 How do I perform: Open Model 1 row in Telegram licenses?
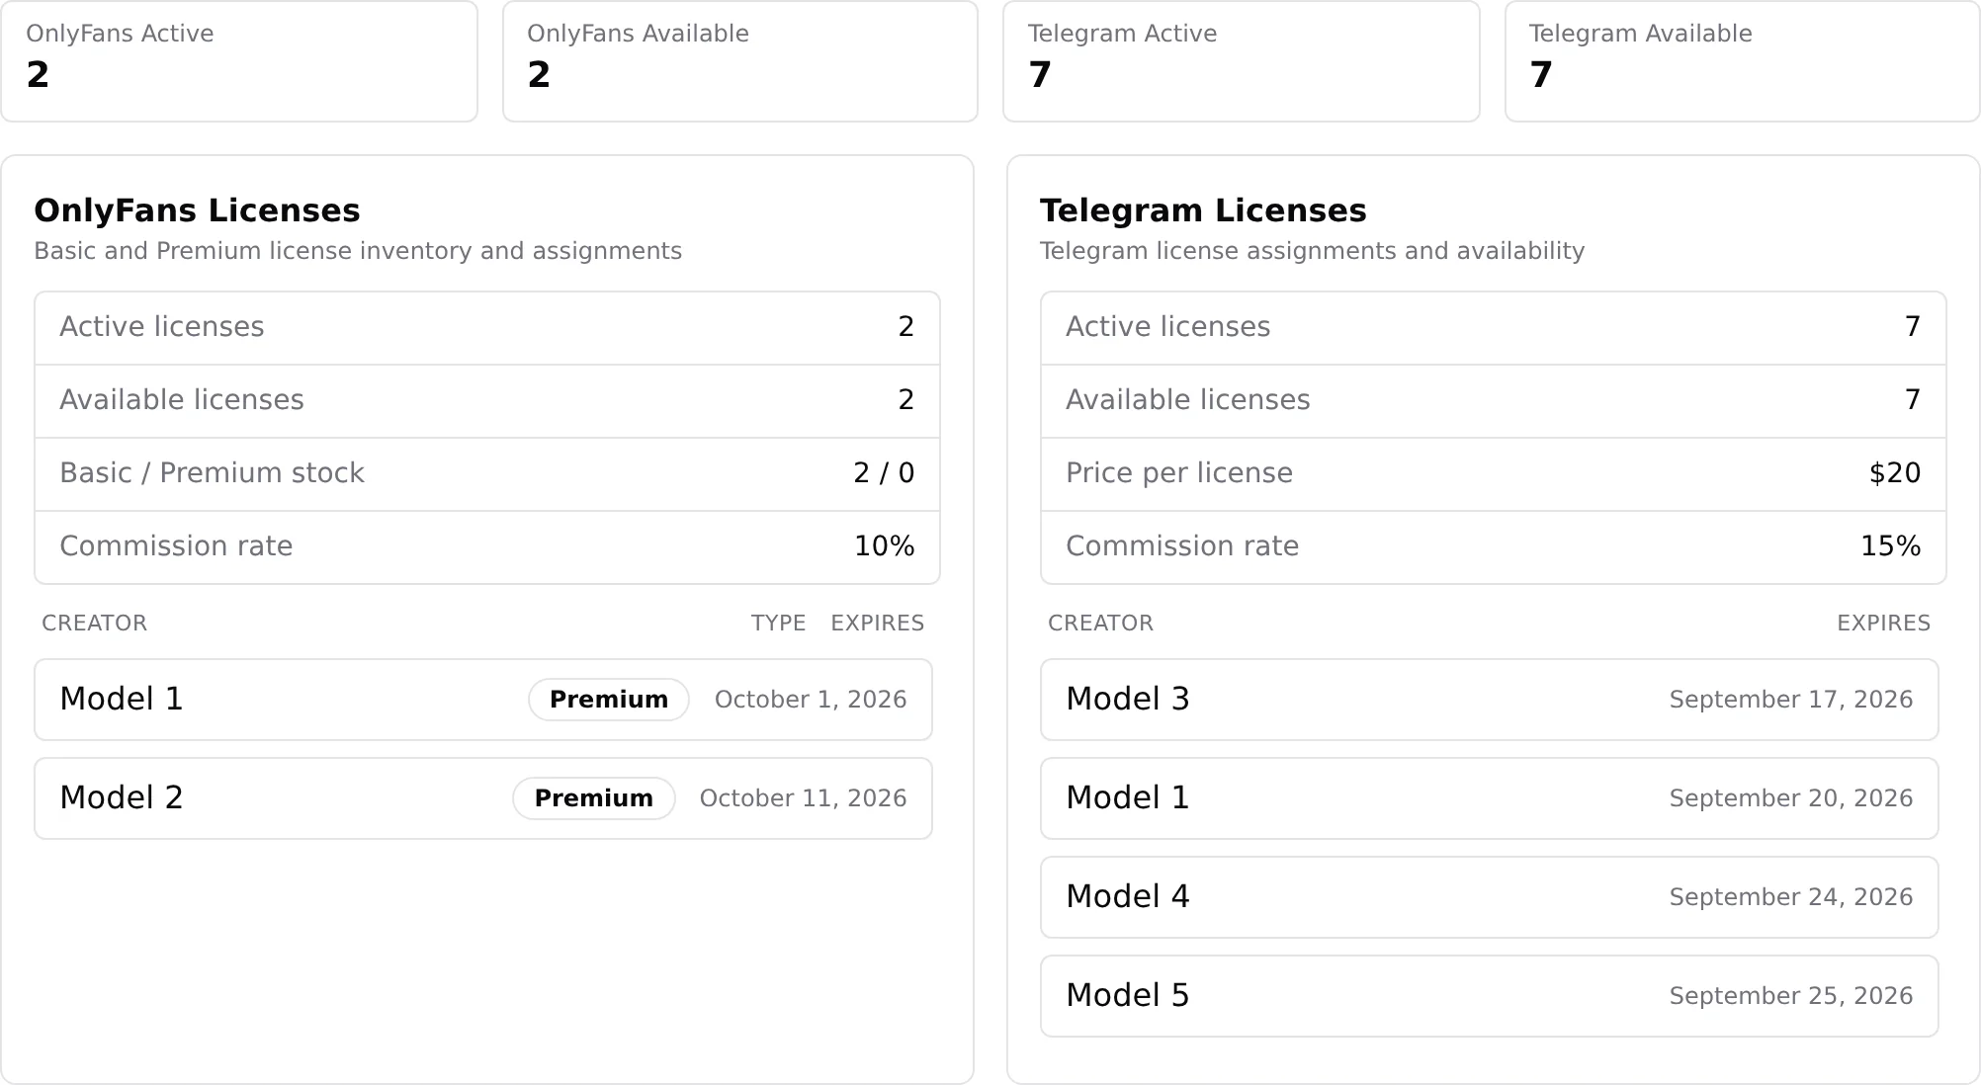pyautogui.click(x=1490, y=798)
